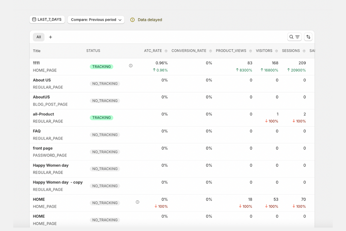The image size is (346, 231).
Task: Click the 168 visitors value
Action: pyautogui.click(x=275, y=63)
